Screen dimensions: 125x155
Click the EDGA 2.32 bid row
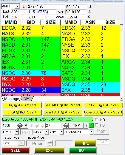tap(31, 28)
